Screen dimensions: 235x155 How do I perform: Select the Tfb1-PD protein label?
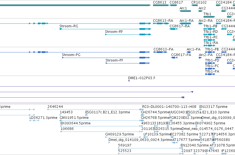[212, 60]
